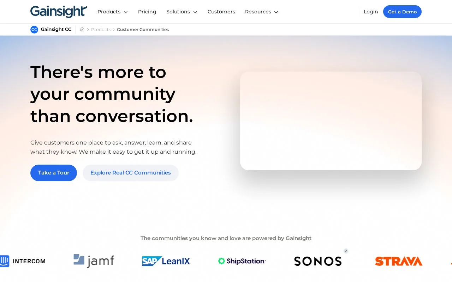Screen dimensions: 452x282
Task: Open the Customers menu item
Action: [221, 12]
